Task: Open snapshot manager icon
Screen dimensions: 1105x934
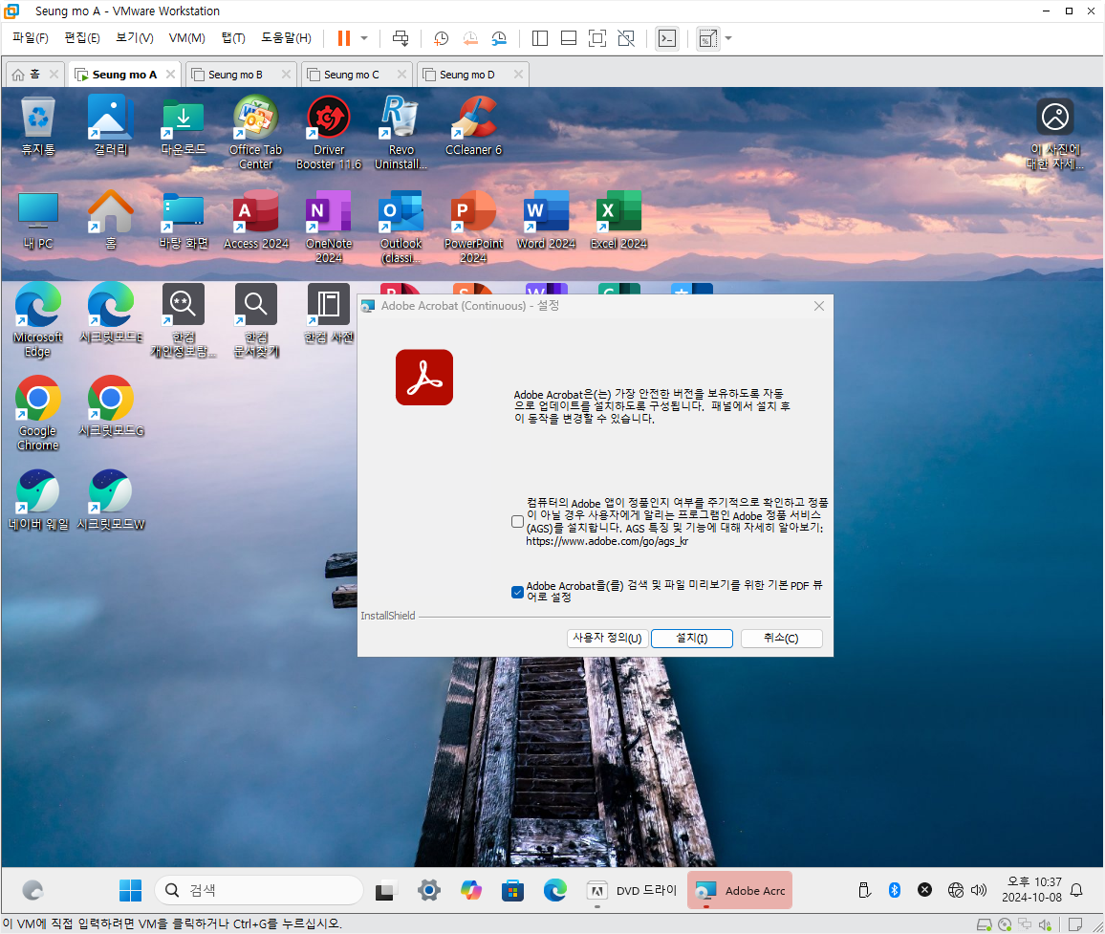Action: coord(499,38)
